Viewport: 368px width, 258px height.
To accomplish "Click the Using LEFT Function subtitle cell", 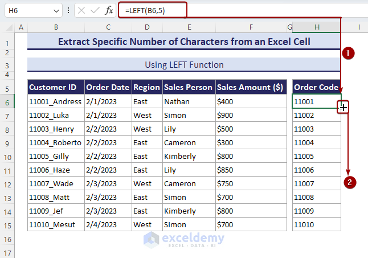I will (175, 65).
